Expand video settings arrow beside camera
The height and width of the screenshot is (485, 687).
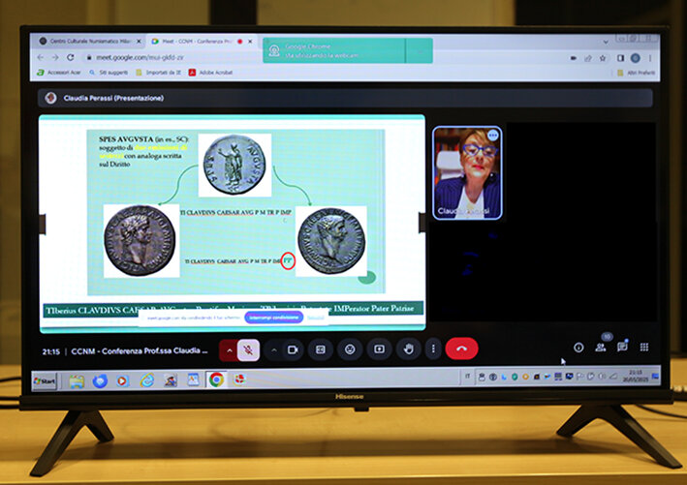(272, 349)
